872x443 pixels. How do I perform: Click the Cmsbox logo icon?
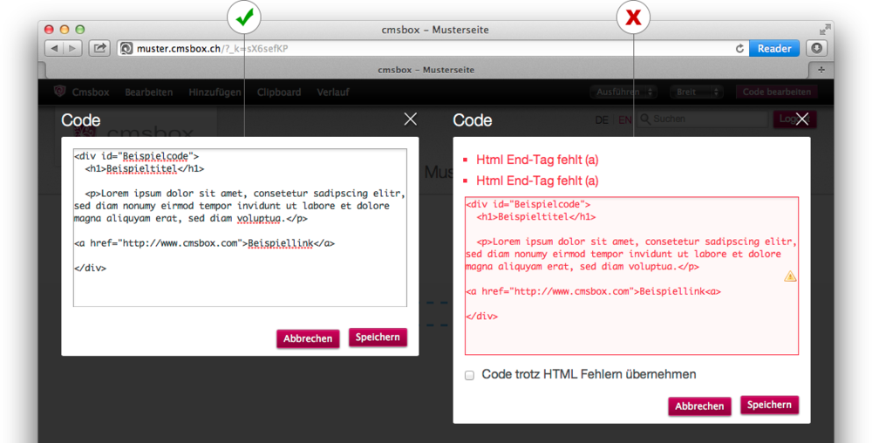coord(59,92)
